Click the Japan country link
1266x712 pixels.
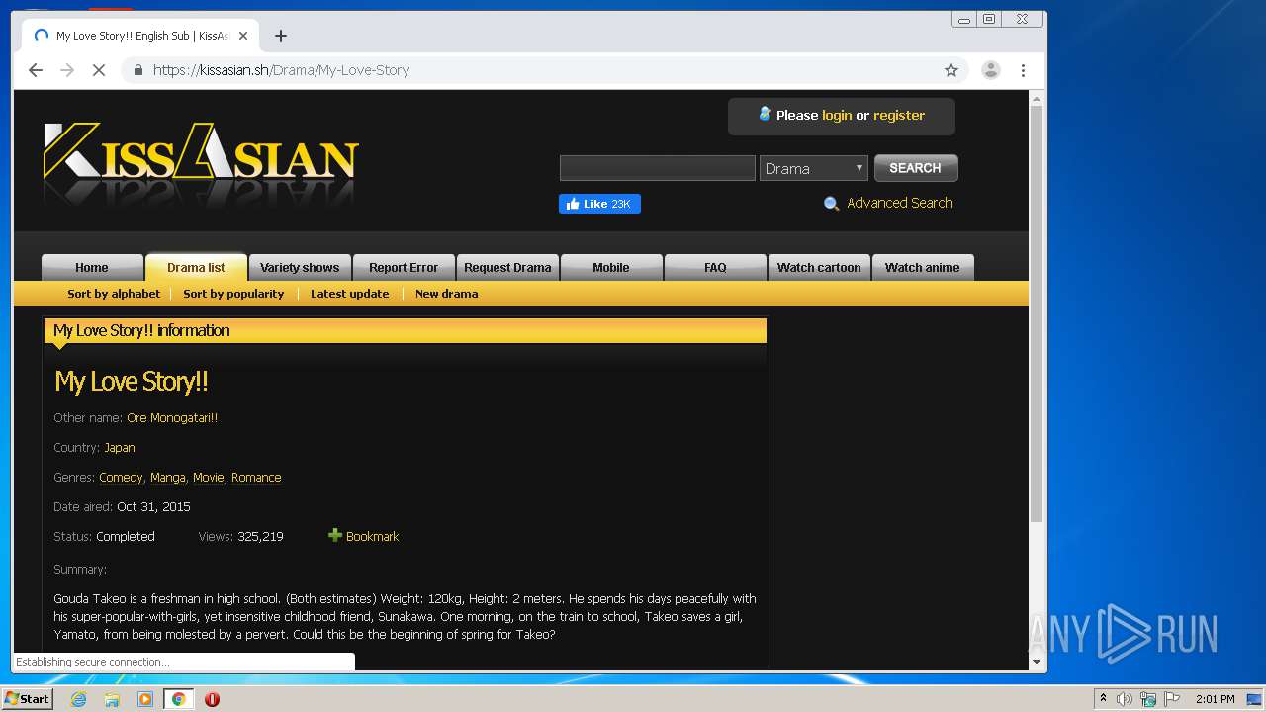tap(120, 447)
